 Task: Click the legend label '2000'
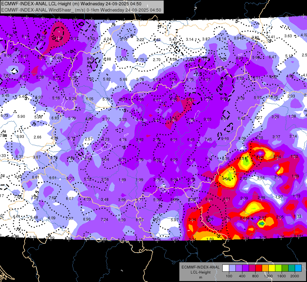click(x=295, y=276)
